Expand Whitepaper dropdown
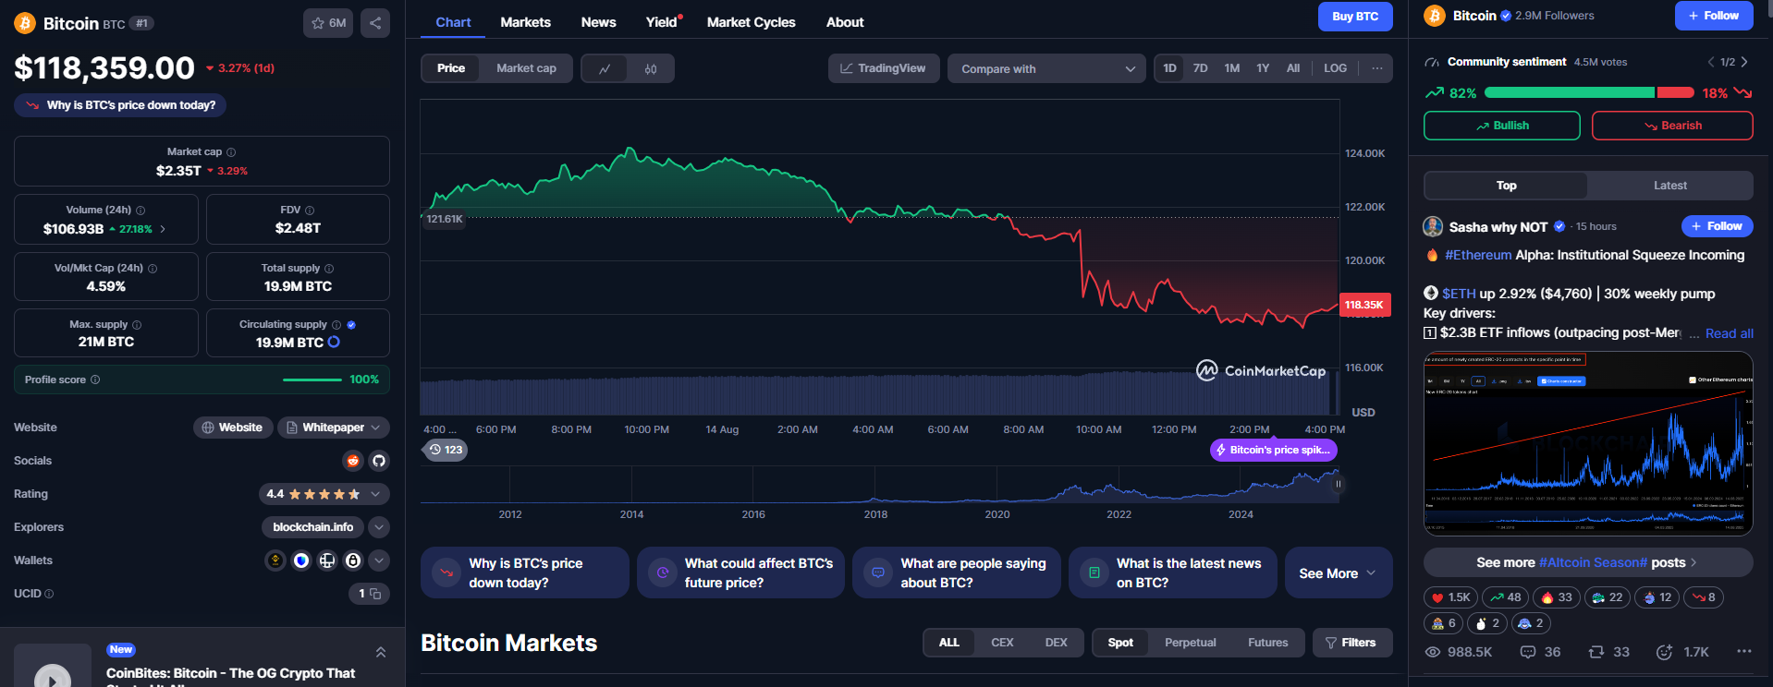 coord(334,428)
